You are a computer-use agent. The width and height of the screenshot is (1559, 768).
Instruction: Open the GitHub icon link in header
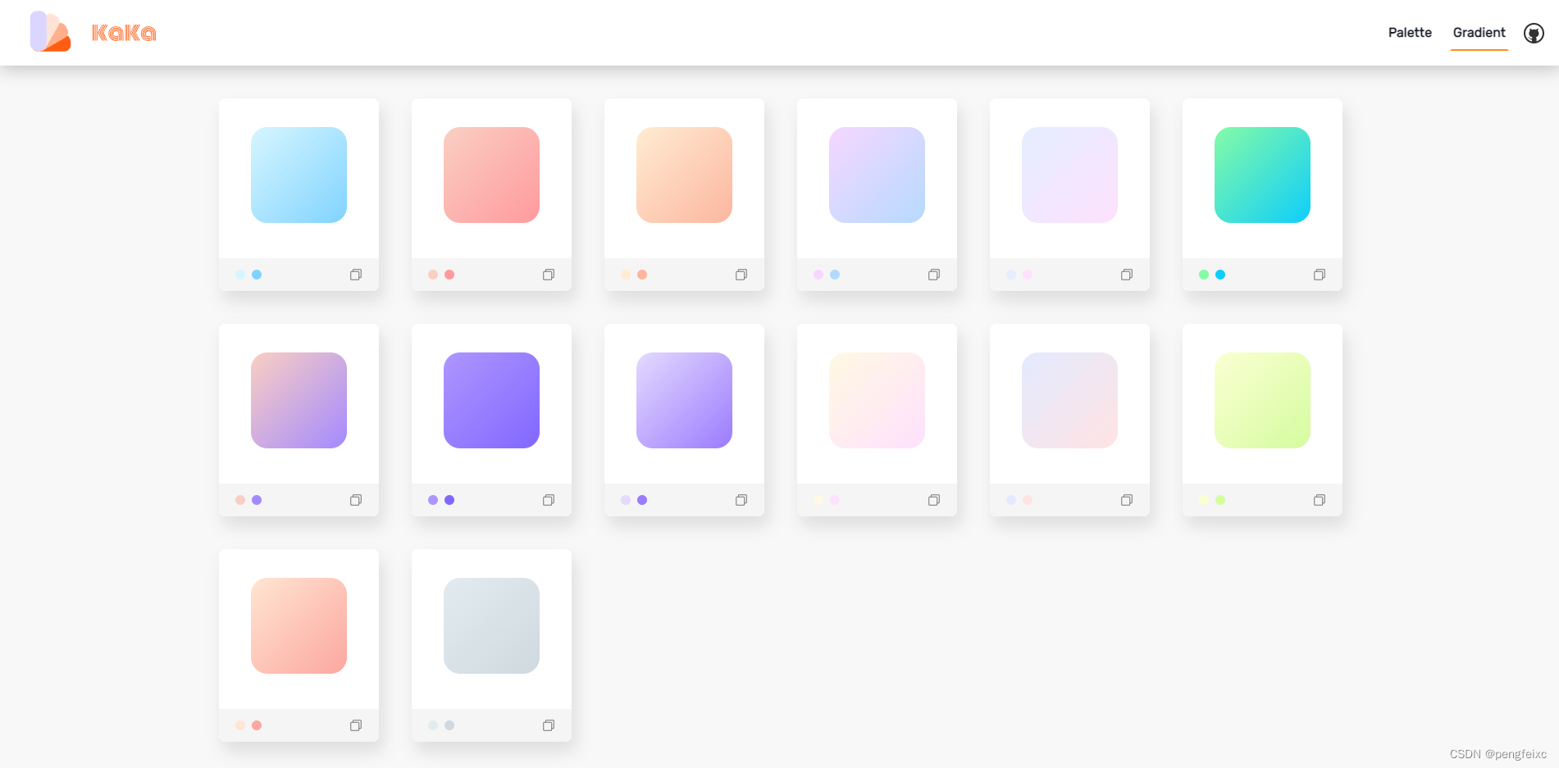coord(1534,33)
